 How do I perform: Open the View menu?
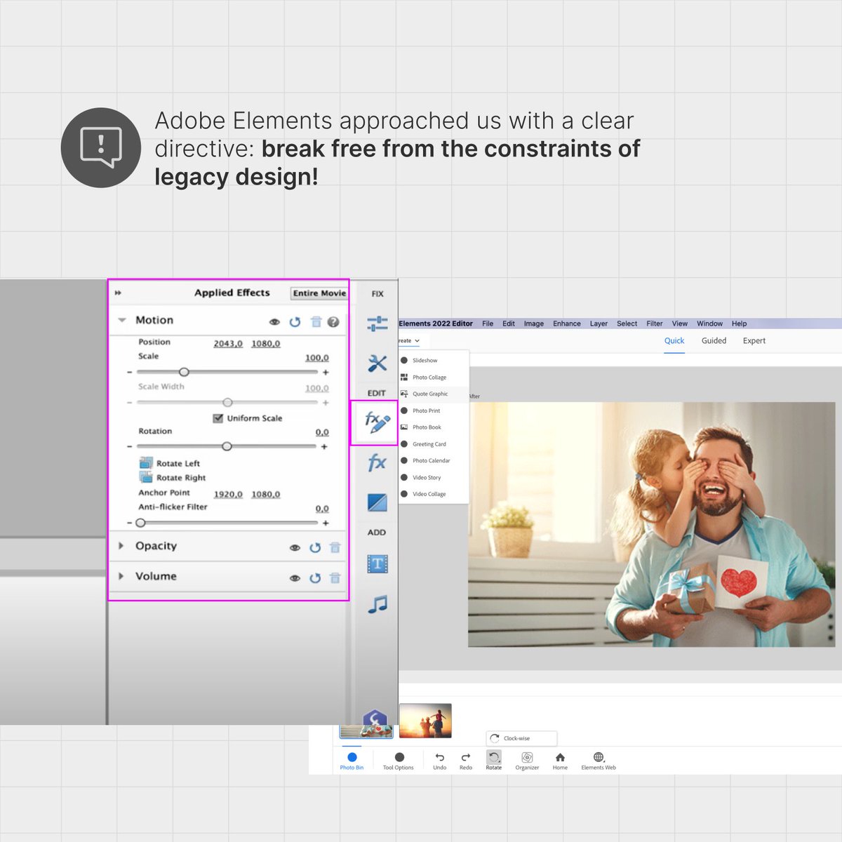(x=680, y=323)
